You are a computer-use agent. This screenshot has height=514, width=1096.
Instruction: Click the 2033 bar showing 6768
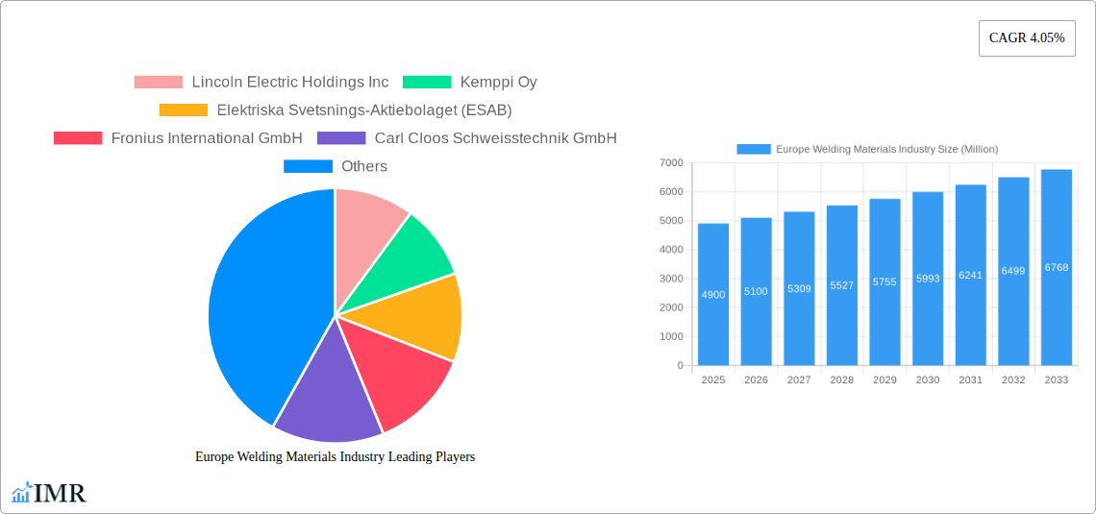pyautogui.click(x=1056, y=267)
